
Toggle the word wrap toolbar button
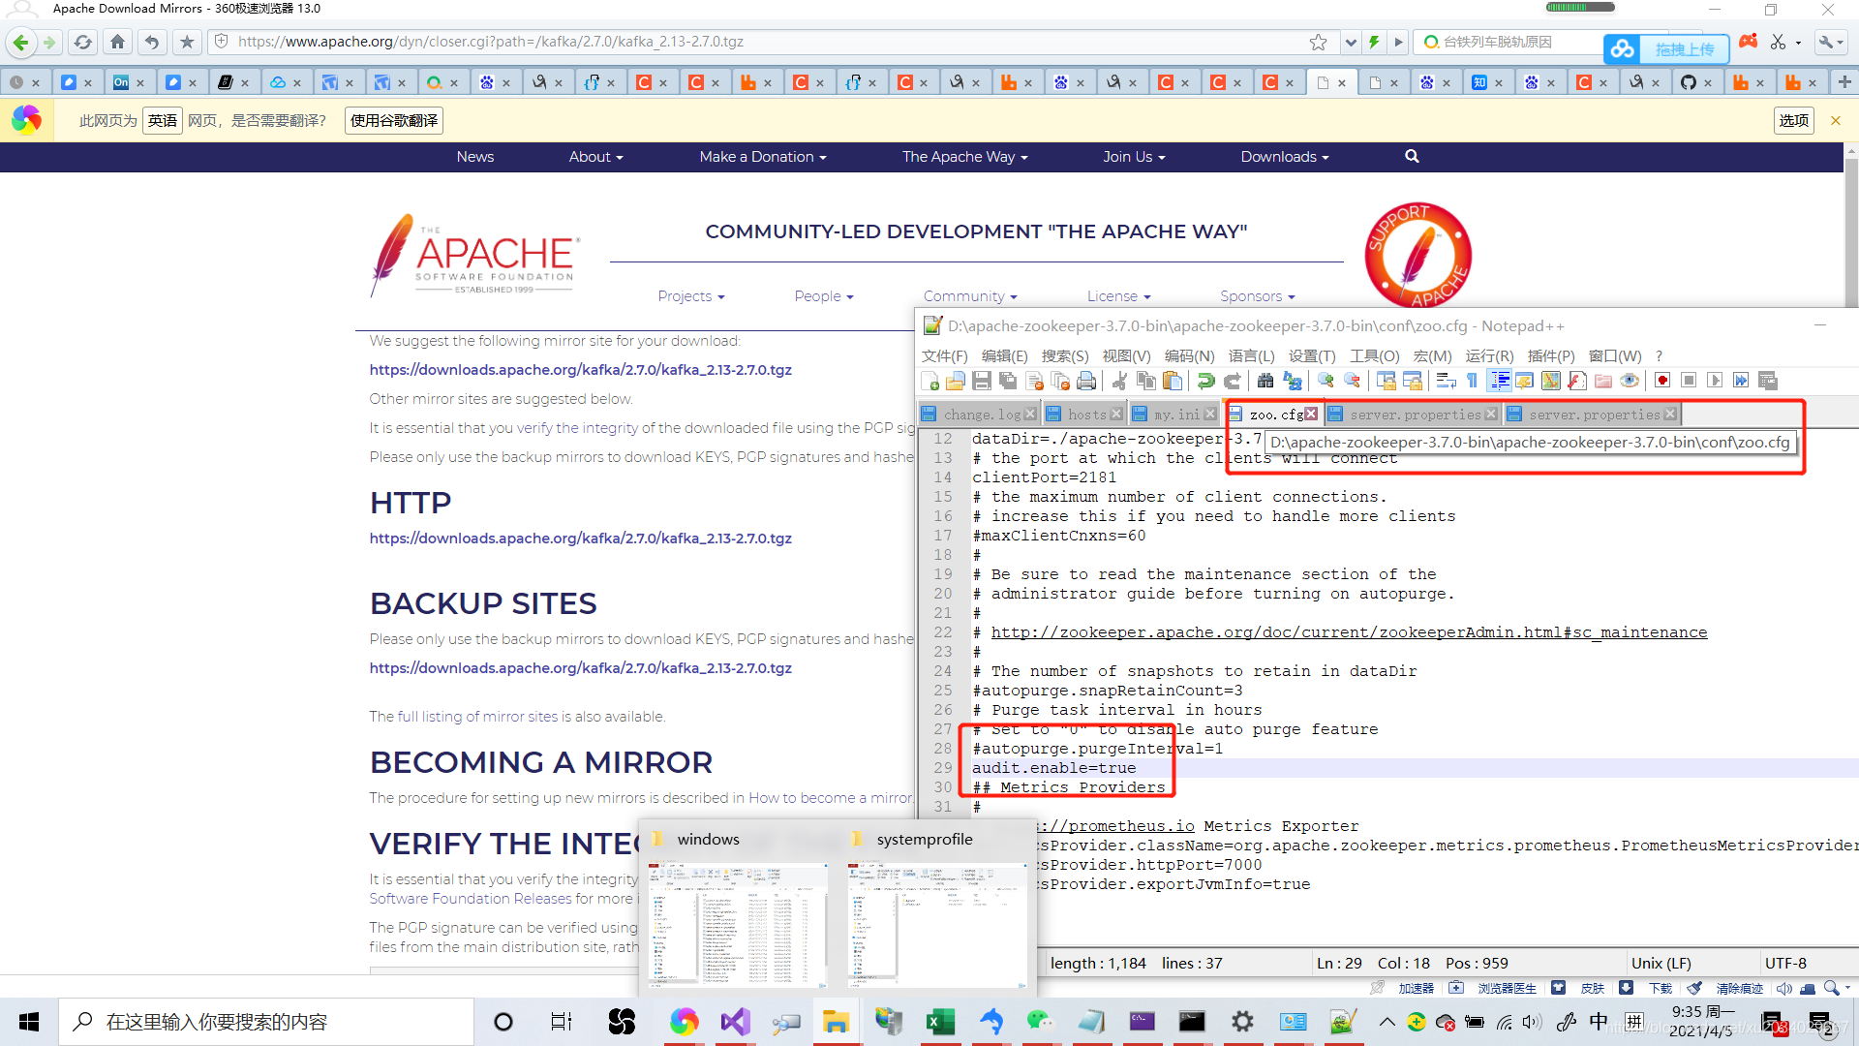[x=1447, y=381]
